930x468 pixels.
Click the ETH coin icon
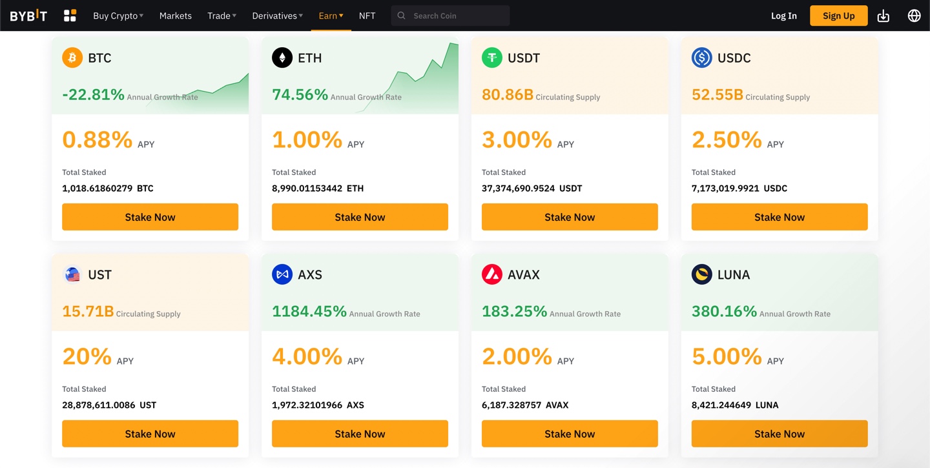tap(282, 57)
